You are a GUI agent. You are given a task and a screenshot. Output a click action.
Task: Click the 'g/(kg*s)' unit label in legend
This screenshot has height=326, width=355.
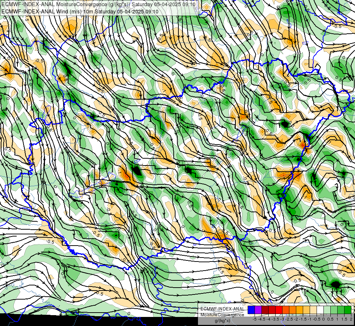click(222, 321)
